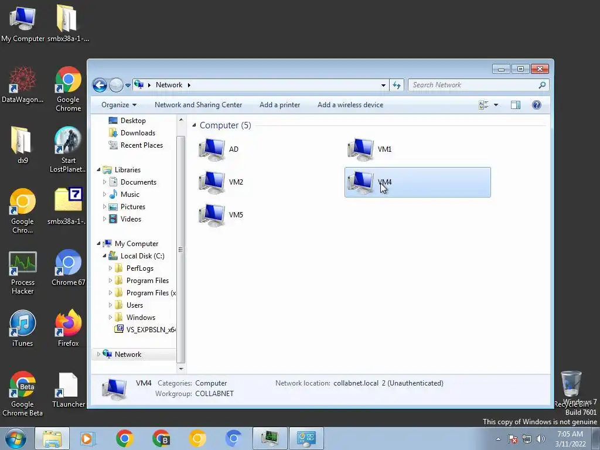Select the dx9 folder on desktop
This screenshot has width=600, height=450.
(23, 145)
